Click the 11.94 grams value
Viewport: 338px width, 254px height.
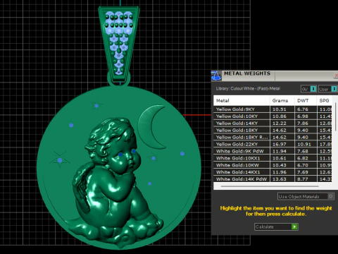(280, 151)
